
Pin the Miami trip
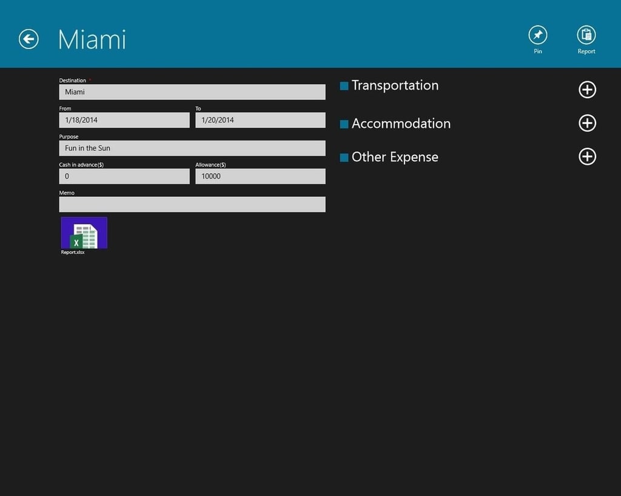(538, 35)
